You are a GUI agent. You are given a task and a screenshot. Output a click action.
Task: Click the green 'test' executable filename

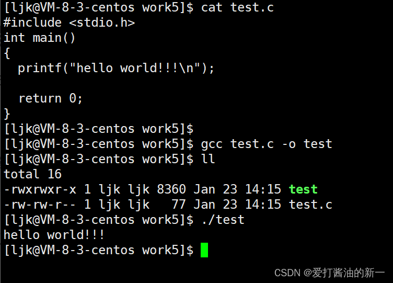(x=303, y=189)
